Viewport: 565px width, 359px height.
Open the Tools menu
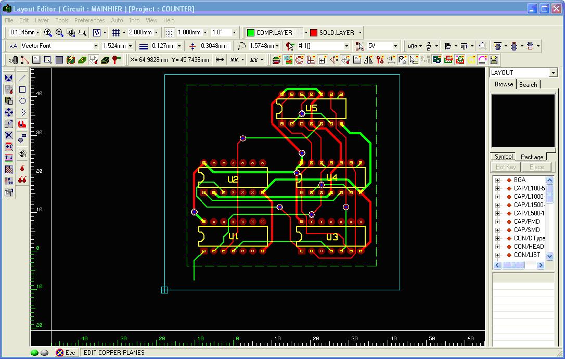point(61,20)
